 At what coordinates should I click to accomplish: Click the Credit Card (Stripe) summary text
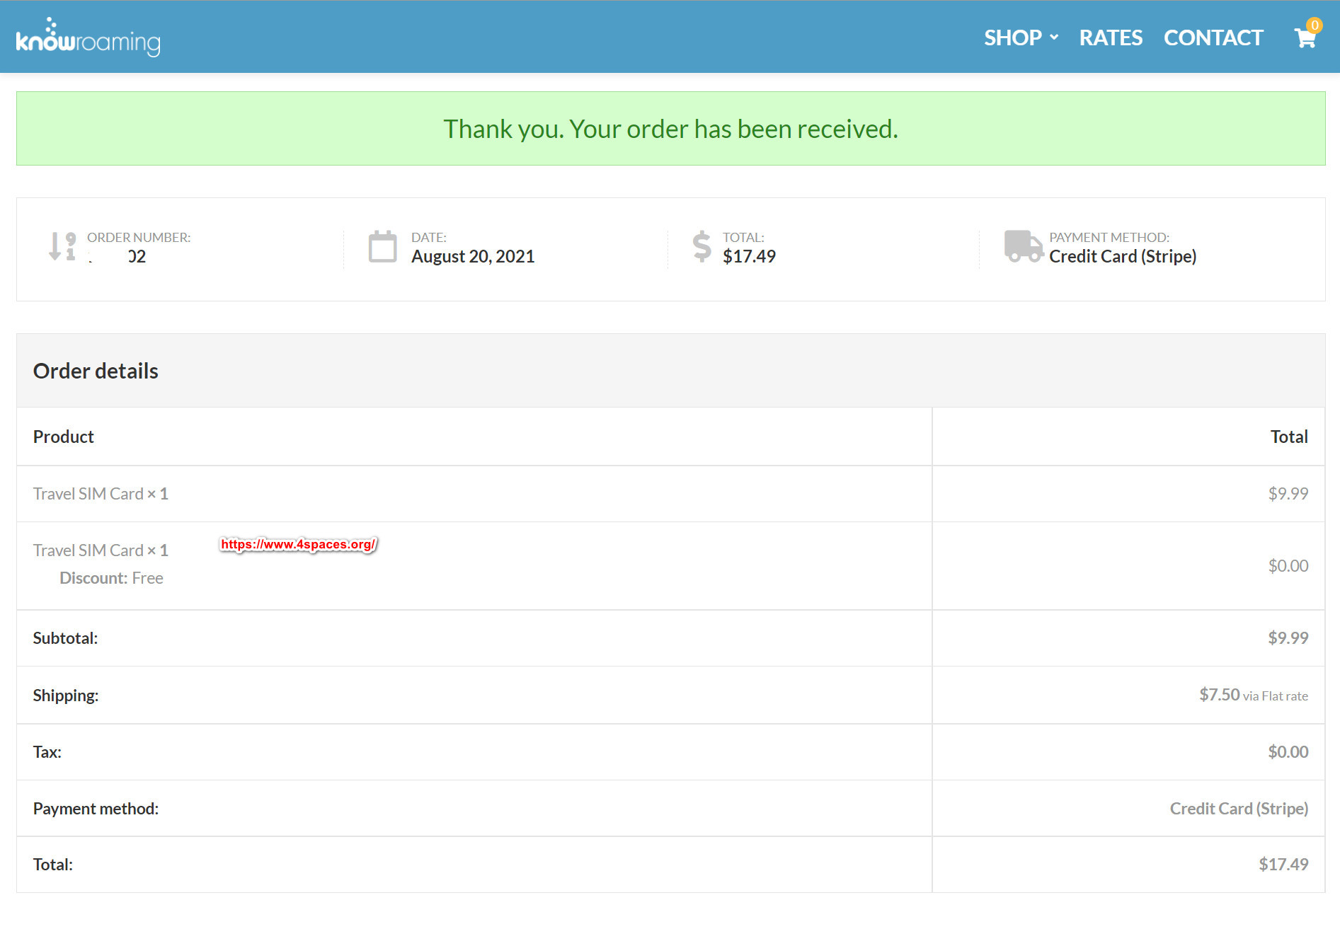1123,257
